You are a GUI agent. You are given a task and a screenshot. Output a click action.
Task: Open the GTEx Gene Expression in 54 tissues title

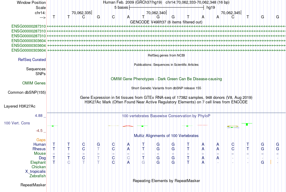tap(166, 98)
